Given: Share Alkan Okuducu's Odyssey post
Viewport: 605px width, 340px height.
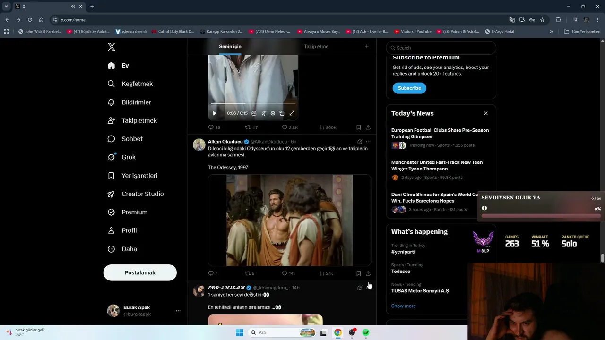Looking at the screenshot, I should click(x=368, y=273).
